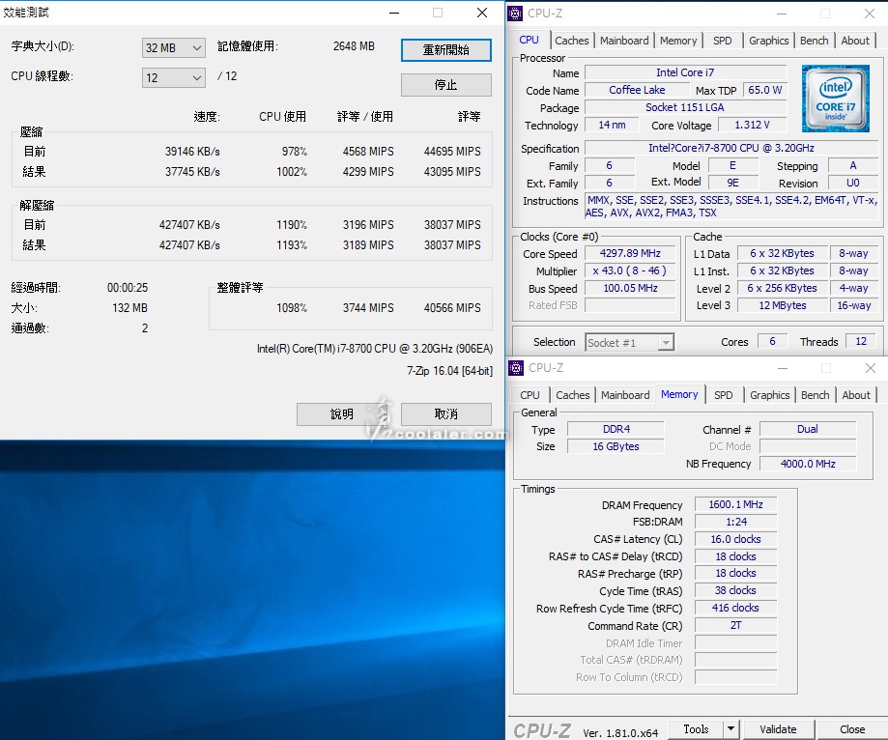Screen dimensions: 888x740
Task: Minimize the upper CPU-Z window
Action: (782, 14)
